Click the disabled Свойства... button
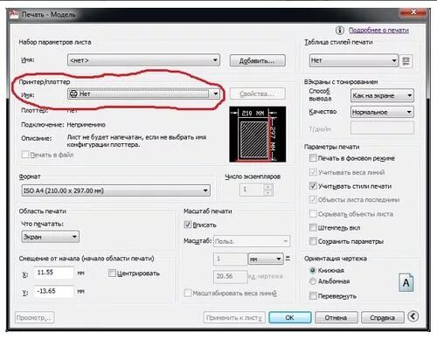Screen dimensions: 437x339 point(257,93)
